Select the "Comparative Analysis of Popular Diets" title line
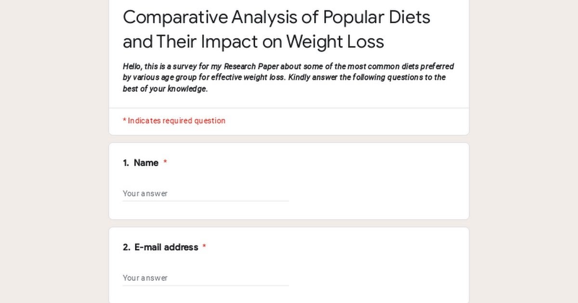Image resolution: width=578 pixels, height=303 pixels. click(x=276, y=17)
